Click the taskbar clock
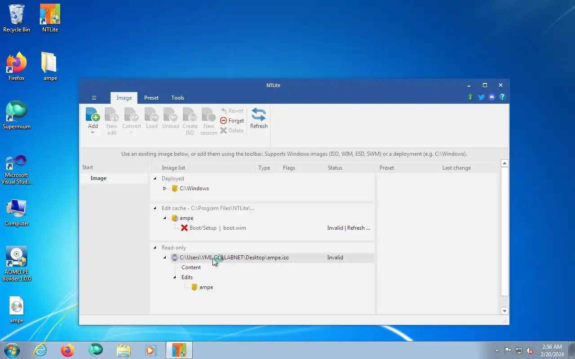Screen dimensions: 575x359 pos(552,350)
